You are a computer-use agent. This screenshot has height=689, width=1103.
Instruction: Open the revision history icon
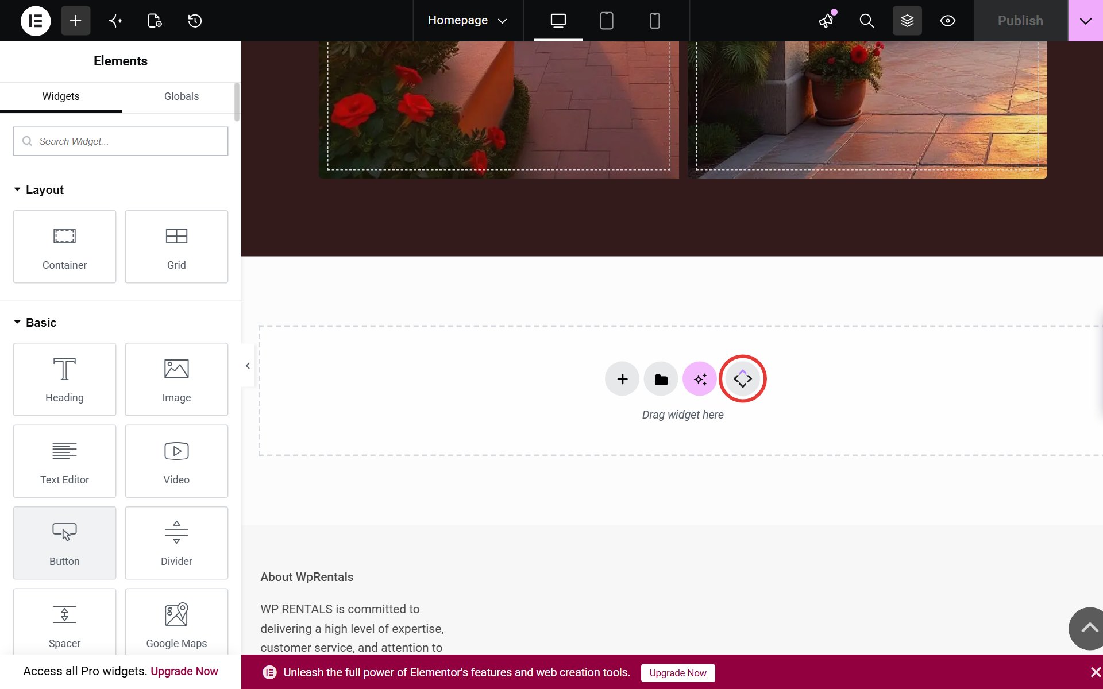[x=195, y=21]
